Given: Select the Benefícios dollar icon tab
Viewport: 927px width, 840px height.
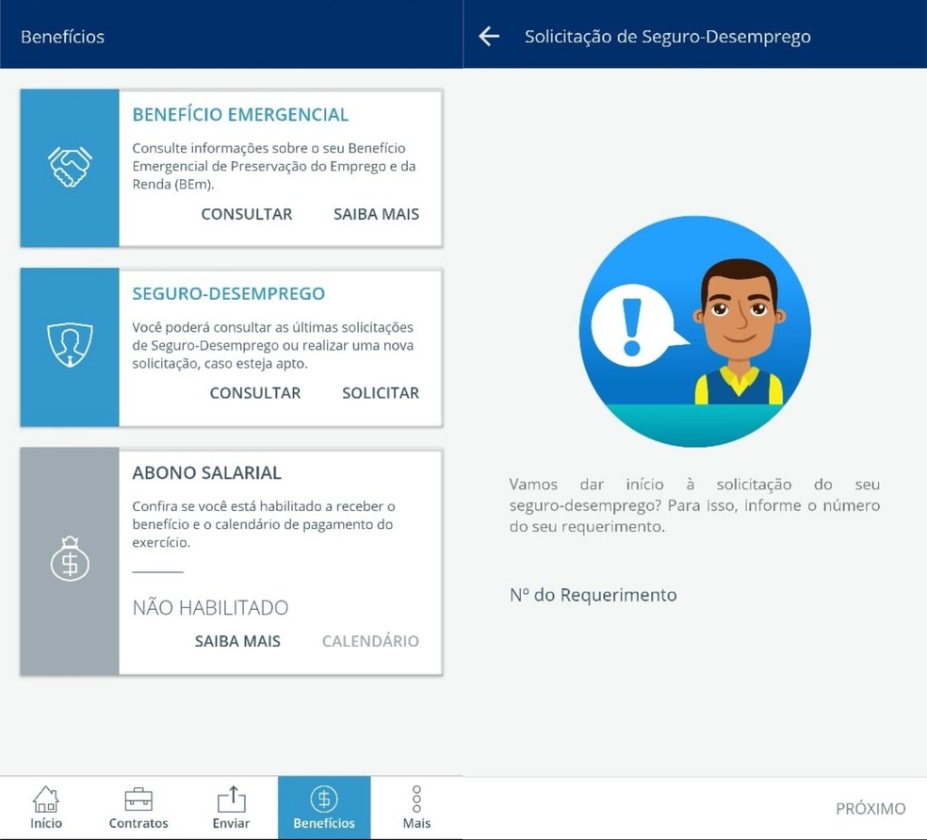Looking at the screenshot, I should [x=324, y=807].
